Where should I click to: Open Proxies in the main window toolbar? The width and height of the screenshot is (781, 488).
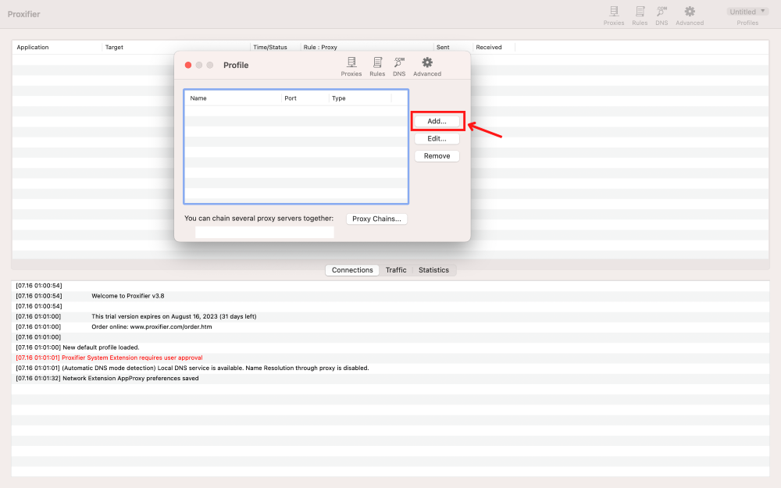614,16
